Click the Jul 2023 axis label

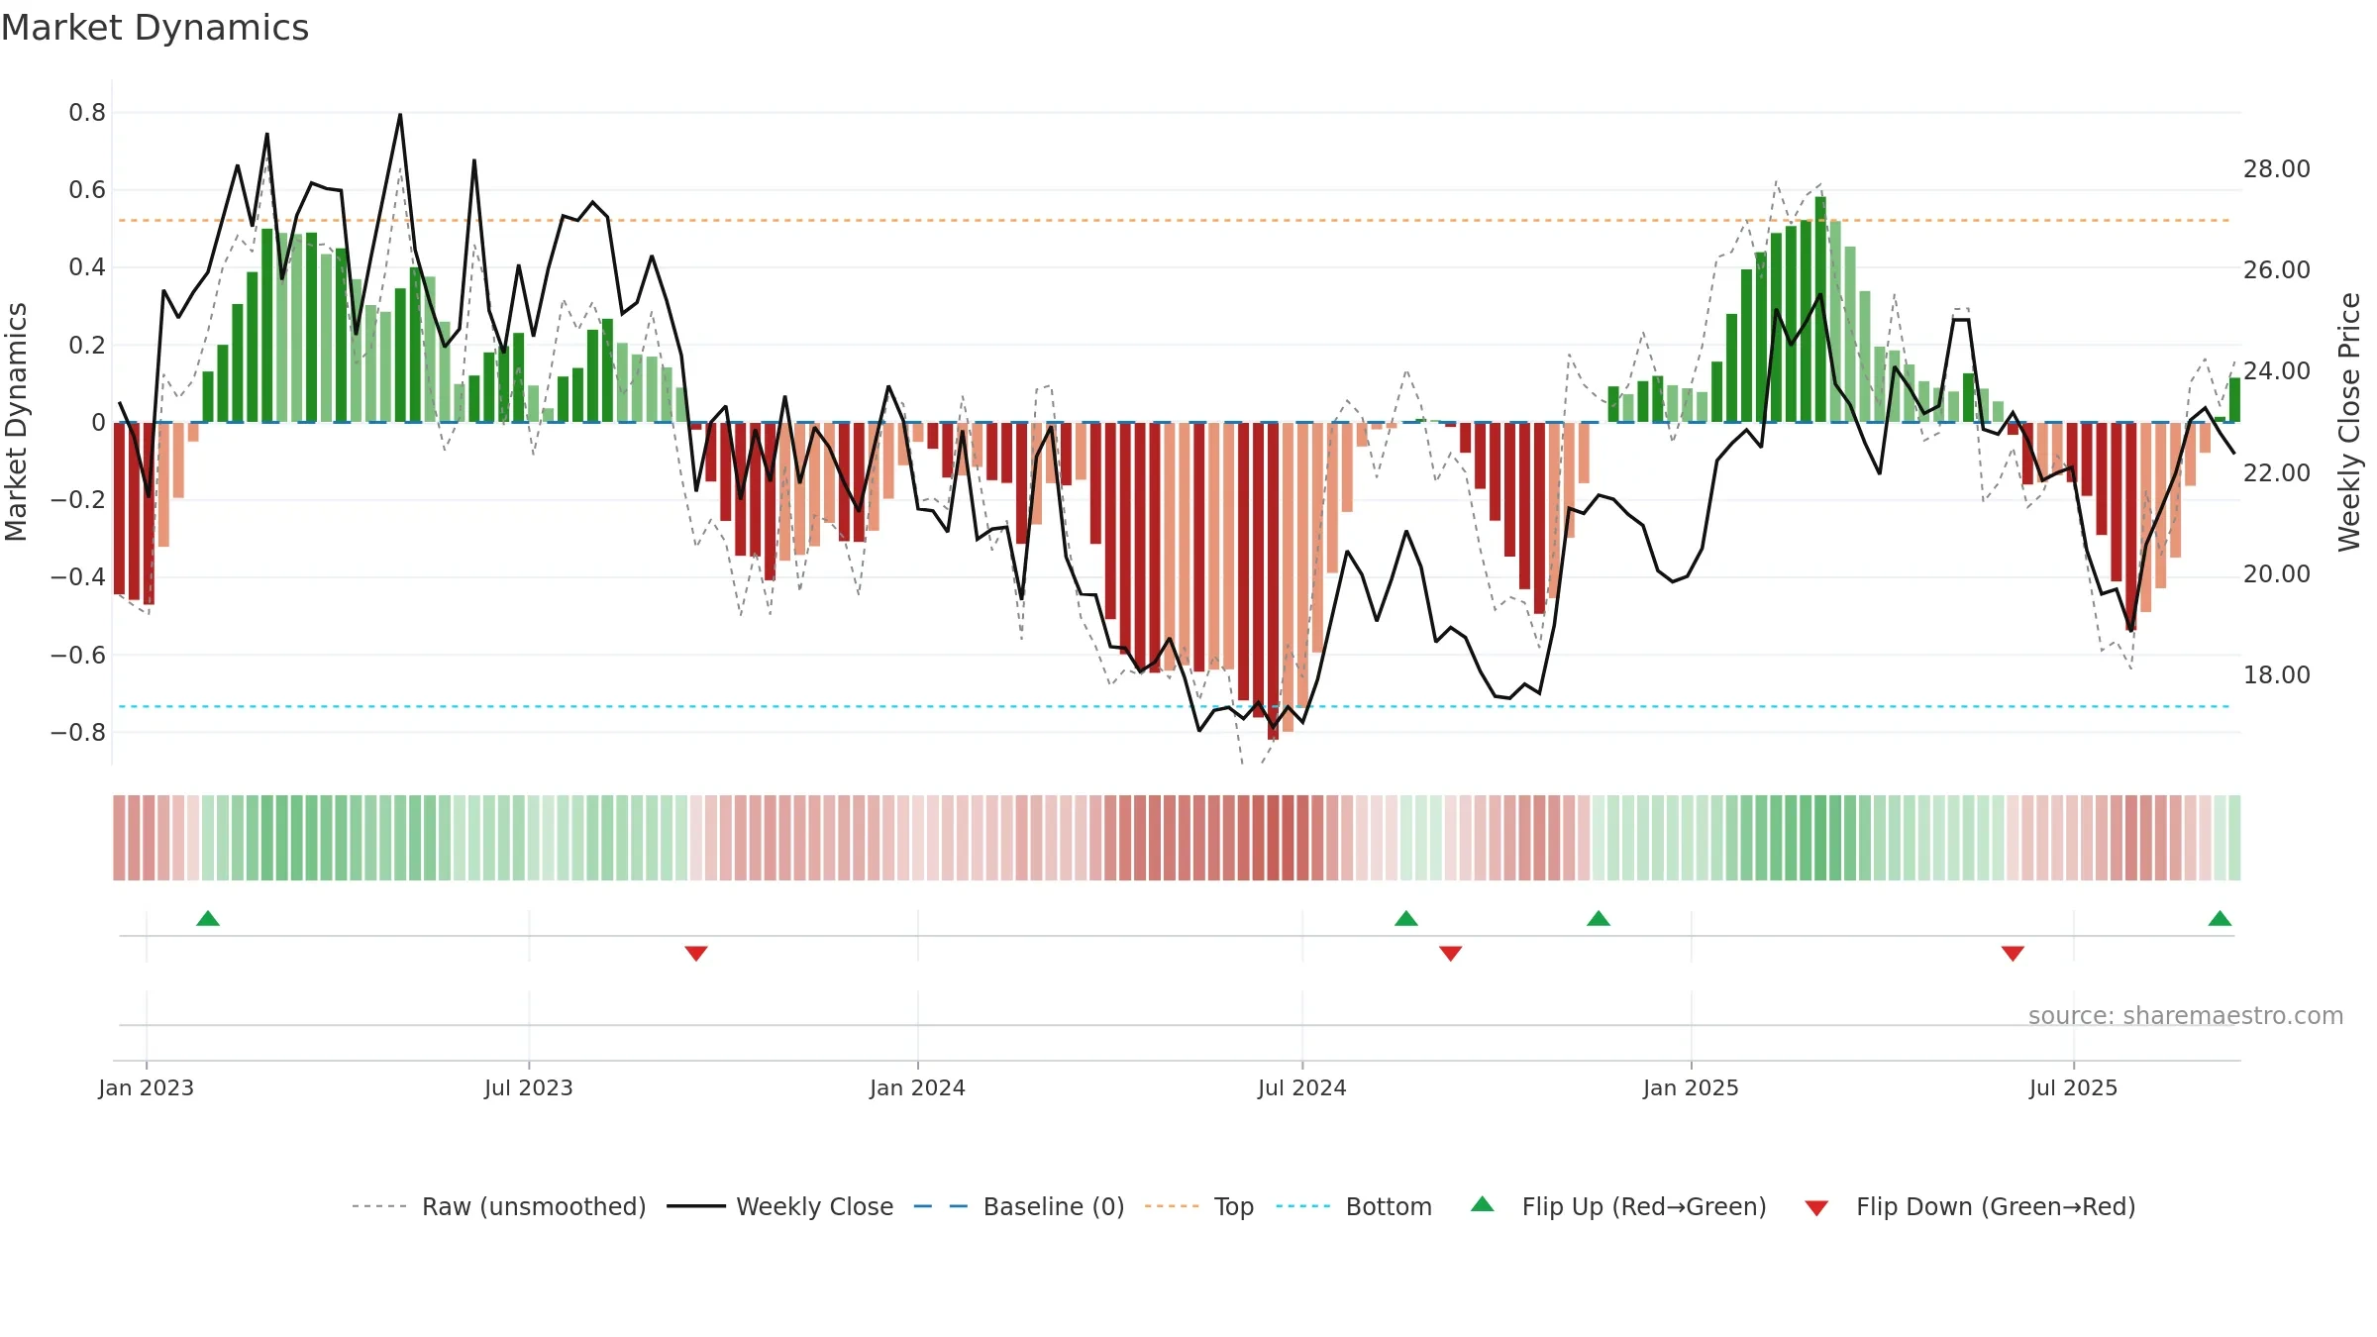(x=529, y=1087)
